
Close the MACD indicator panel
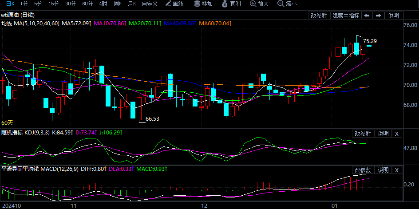tap(397, 170)
